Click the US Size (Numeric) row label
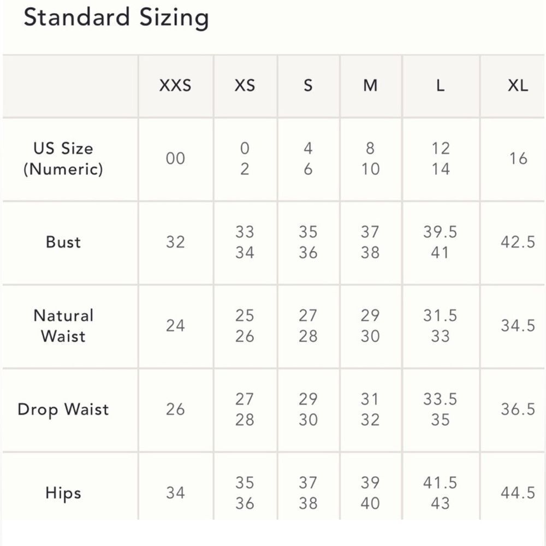This screenshot has width=546, height=546. coord(63,159)
